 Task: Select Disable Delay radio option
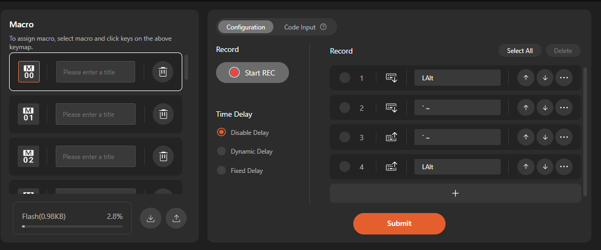221,132
